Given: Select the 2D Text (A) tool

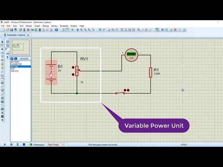Looking at the screenshot, I should coord(2,113).
